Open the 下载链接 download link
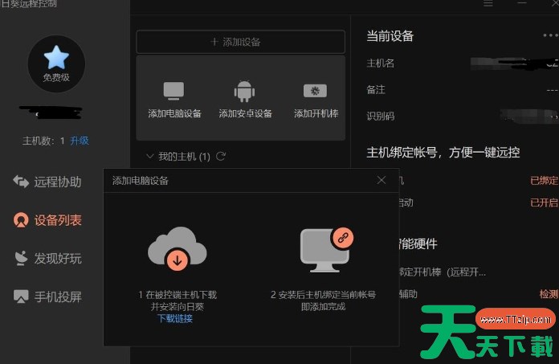The image size is (559, 364). (175, 318)
